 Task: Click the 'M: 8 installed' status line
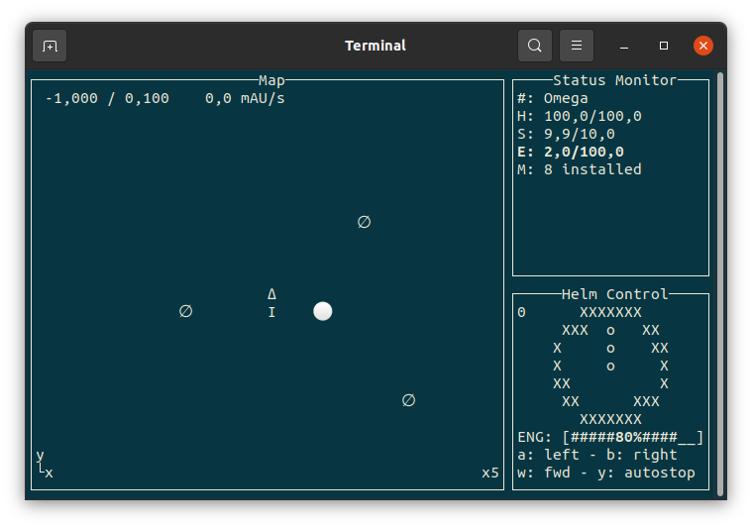pyautogui.click(x=580, y=169)
